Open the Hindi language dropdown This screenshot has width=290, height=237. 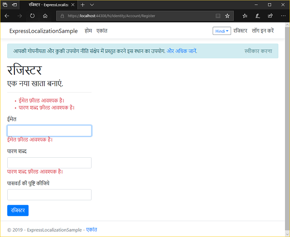(x=222, y=31)
